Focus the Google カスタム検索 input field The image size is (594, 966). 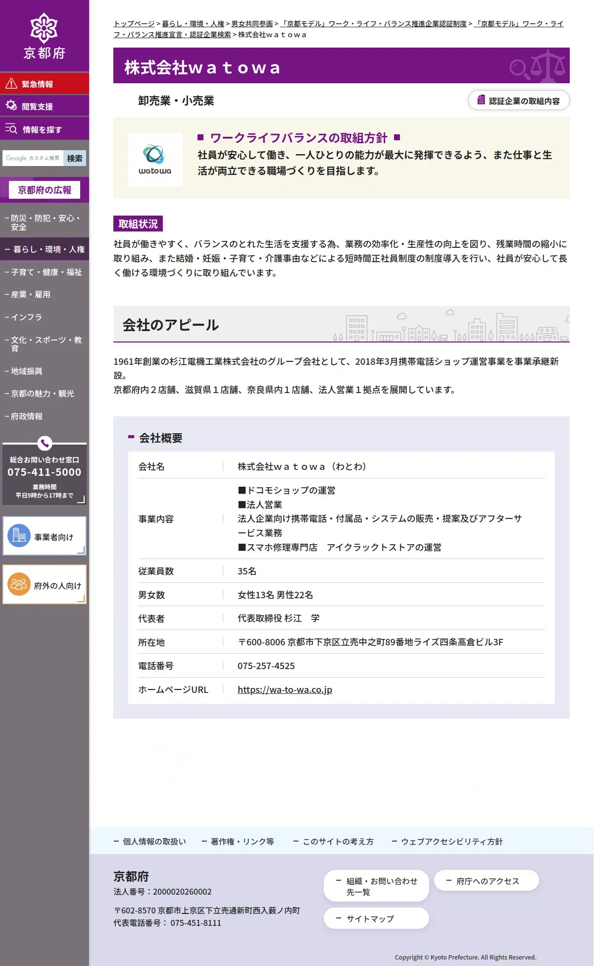[x=33, y=158]
